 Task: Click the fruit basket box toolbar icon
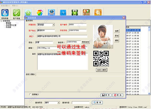pyautogui.click(x=86, y=12)
